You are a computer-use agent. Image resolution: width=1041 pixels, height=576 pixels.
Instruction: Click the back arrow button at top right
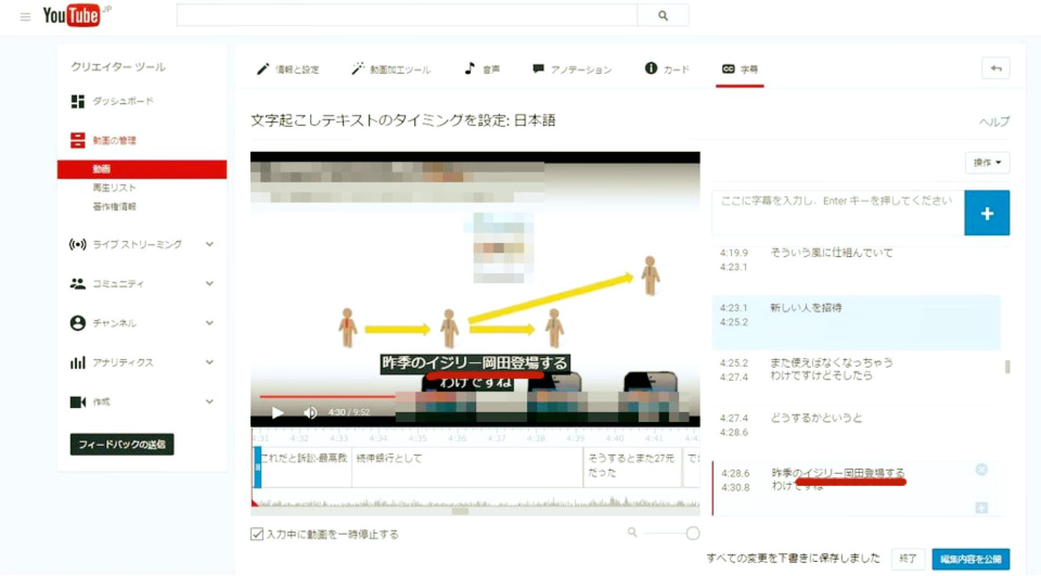[995, 68]
